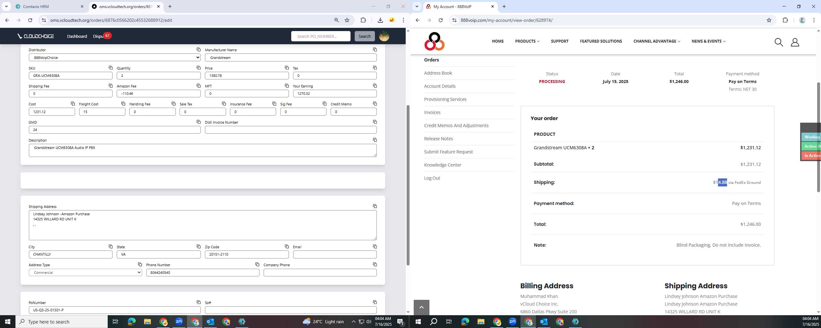Image resolution: width=821 pixels, height=328 pixels.
Task: Copy the Quantity field value
Action: 199,68
